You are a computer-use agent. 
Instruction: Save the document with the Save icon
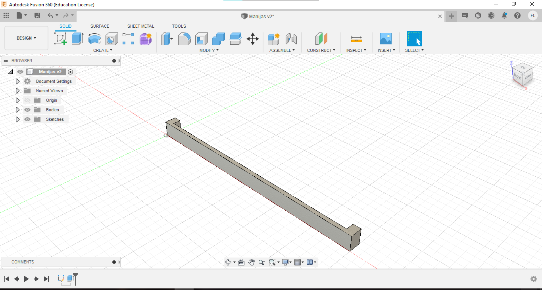coord(37,15)
